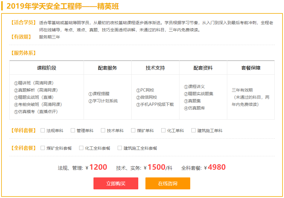Select the 技术支持 table header

point(155,68)
